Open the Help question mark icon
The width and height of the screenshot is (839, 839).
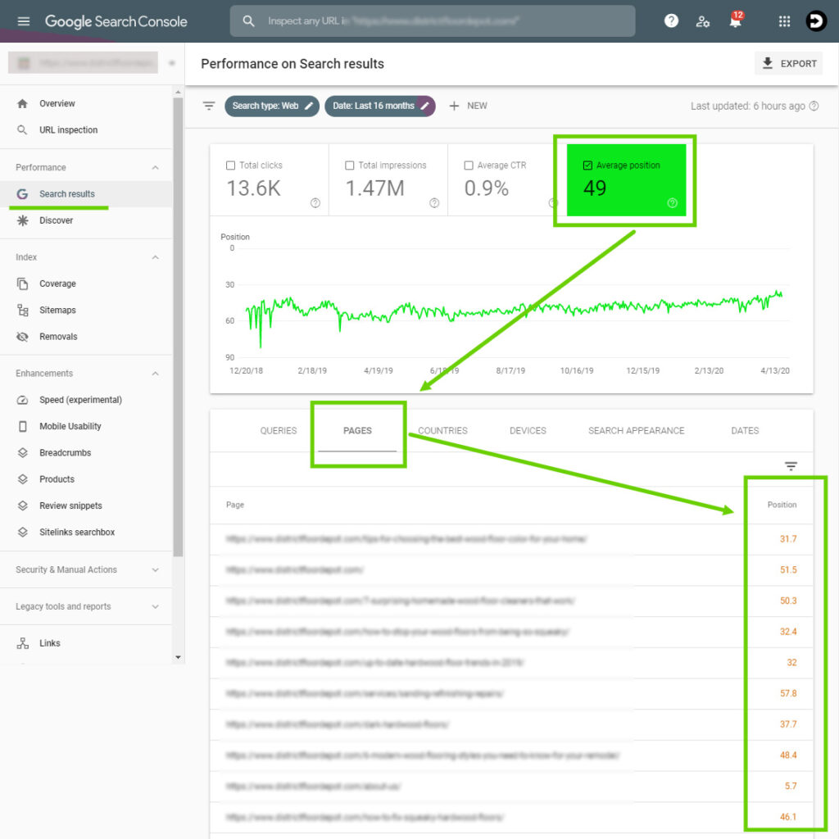(x=671, y=20)
